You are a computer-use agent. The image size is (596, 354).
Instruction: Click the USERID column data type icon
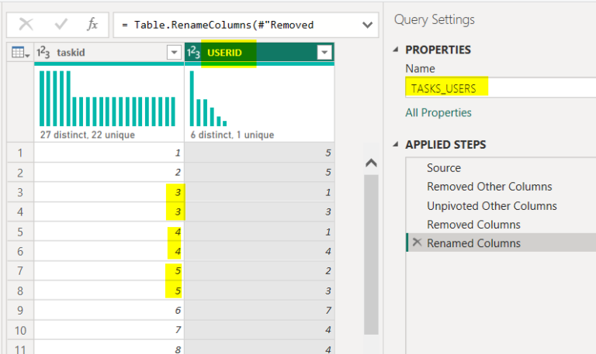[193, 53]
